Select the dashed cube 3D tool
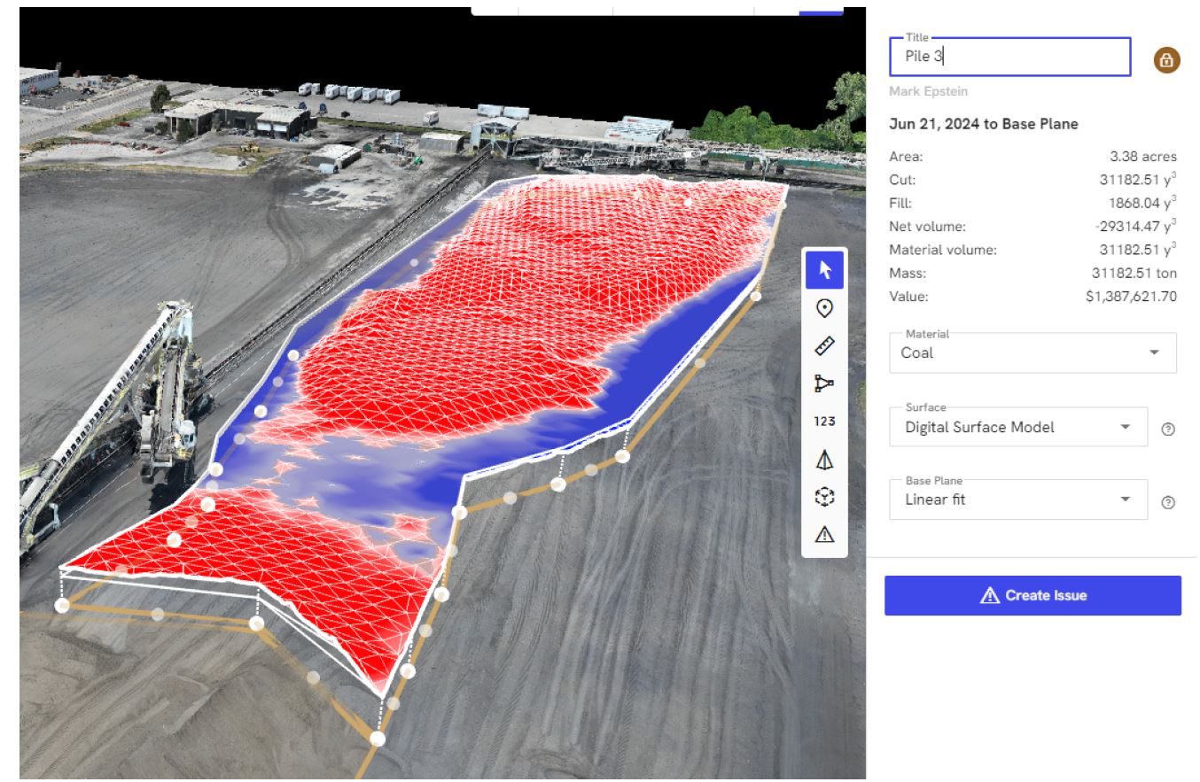 (824, 497)
